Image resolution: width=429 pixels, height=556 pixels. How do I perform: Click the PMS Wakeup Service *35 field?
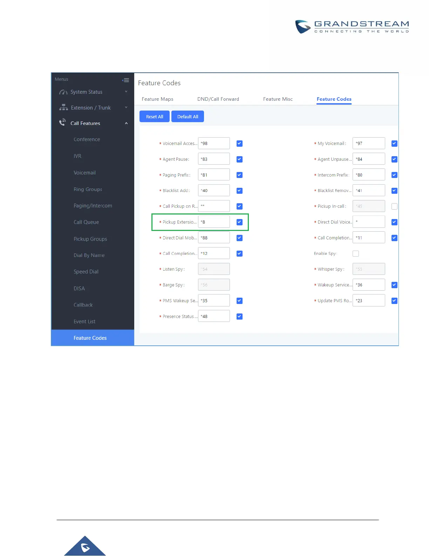[214, 300]
